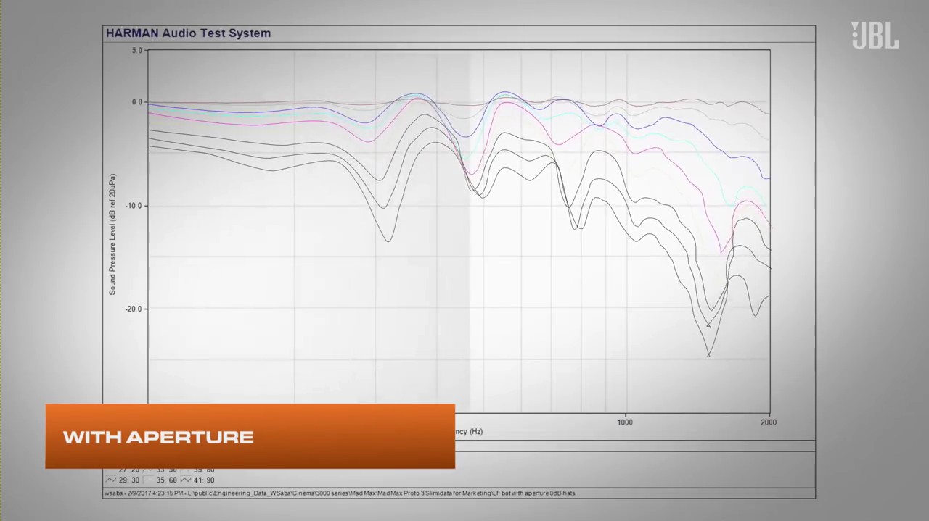Click the Sound Pressure Level axis title
The width and height of the screenshot is (929, 521).
pos(112,234)
